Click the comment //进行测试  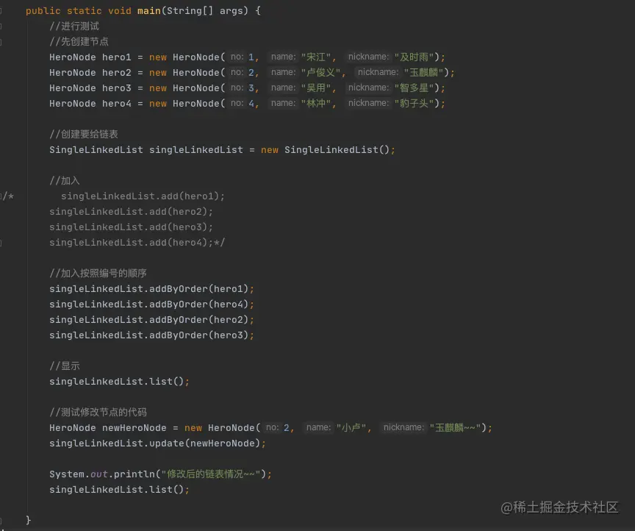[74, 26]
